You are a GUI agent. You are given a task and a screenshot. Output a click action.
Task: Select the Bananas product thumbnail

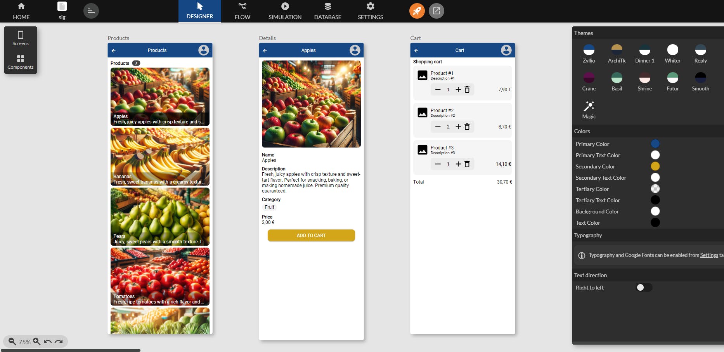[160, 157]
